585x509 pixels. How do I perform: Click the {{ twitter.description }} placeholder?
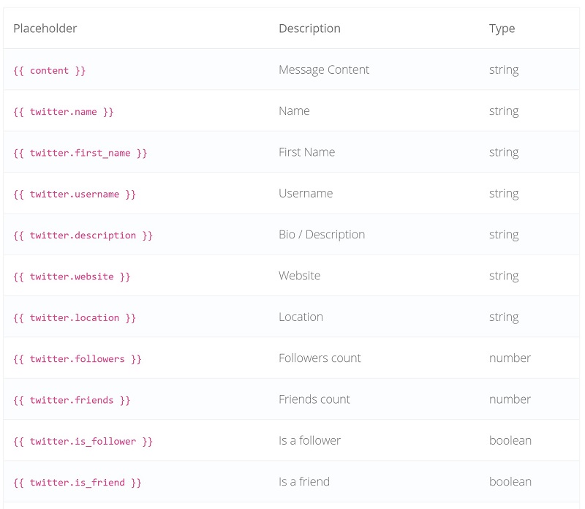pos(83,235)
